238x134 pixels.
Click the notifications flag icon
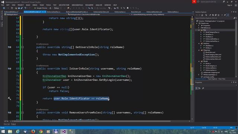pos(194,1)
